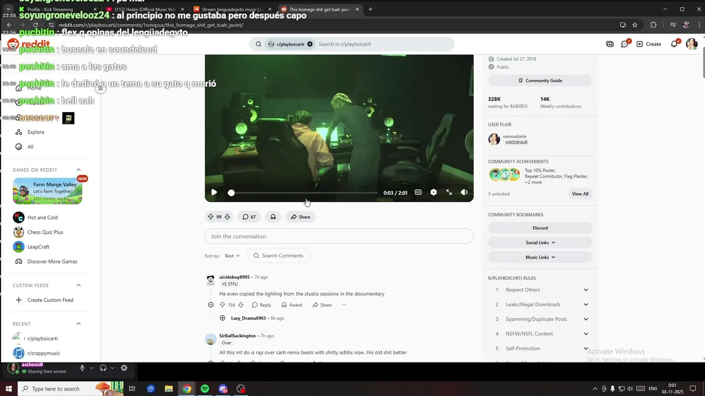
Task: Share the post
Action: (x=300, y=217)
